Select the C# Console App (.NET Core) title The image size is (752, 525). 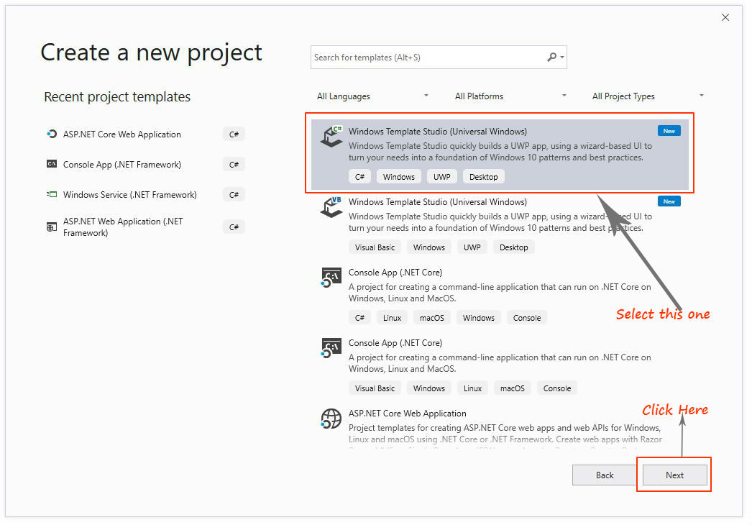click(x=395, y=273)
